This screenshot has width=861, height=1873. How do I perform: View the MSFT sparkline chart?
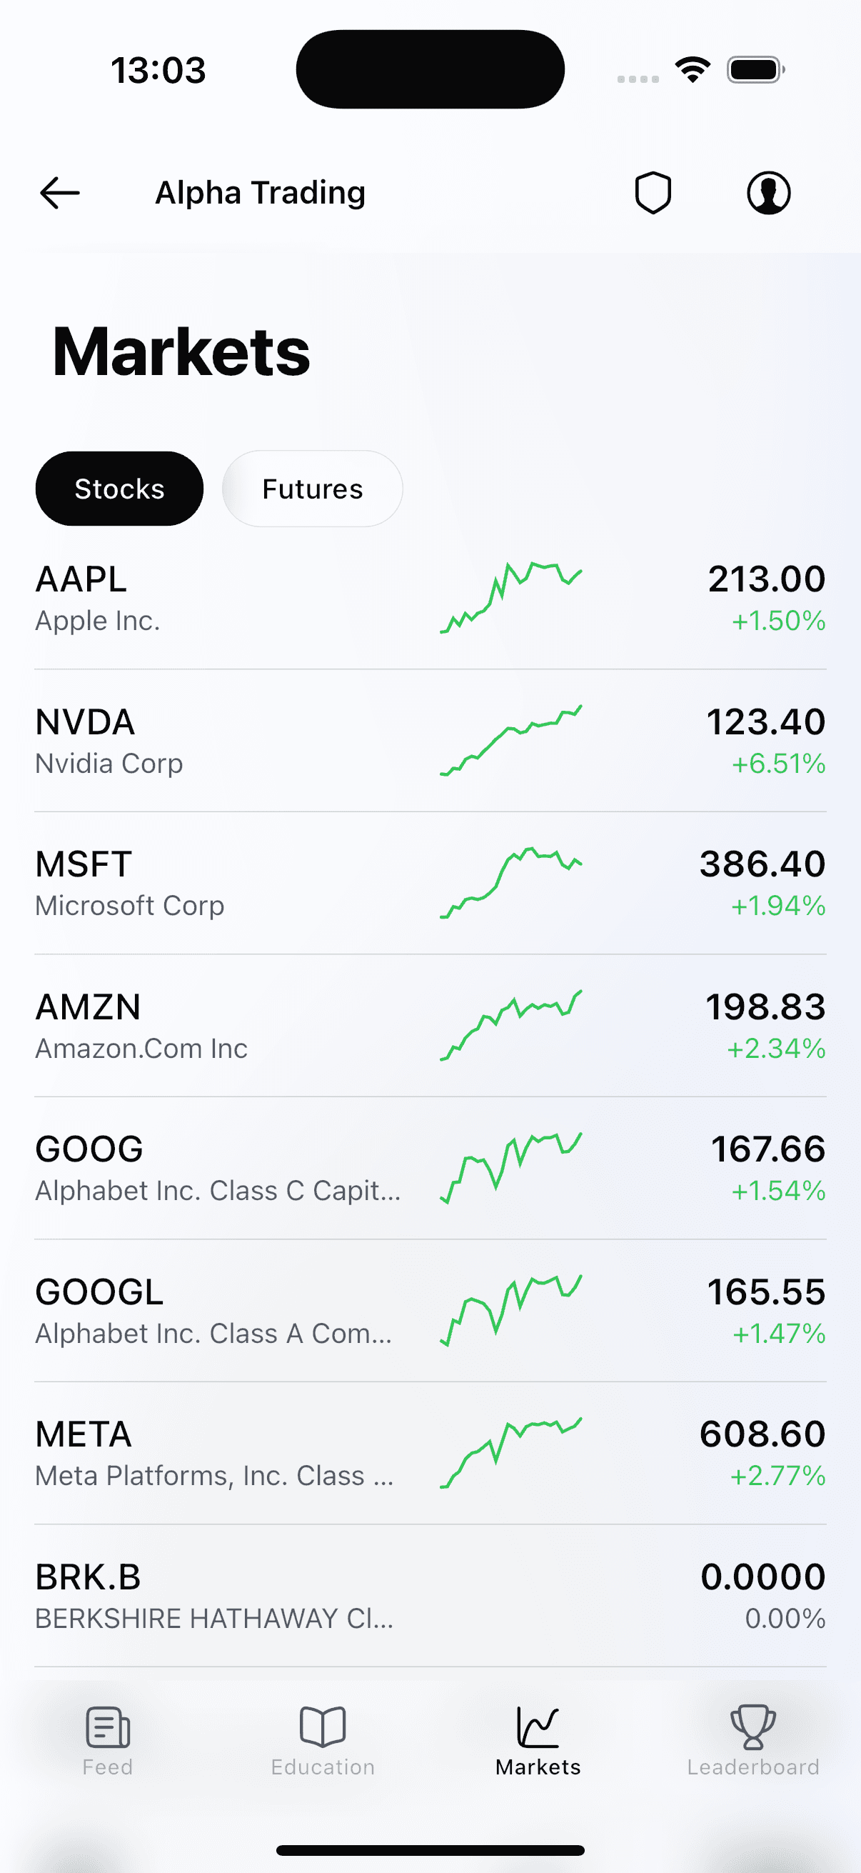point(510,883)
